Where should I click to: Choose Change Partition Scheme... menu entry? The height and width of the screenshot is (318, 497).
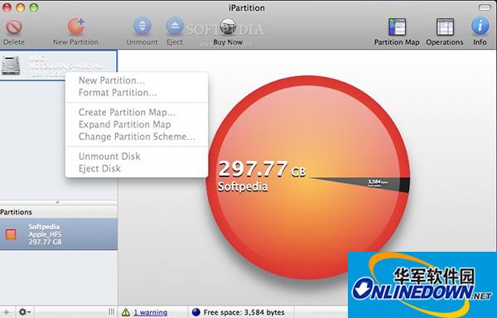click(x=137, y=137)
